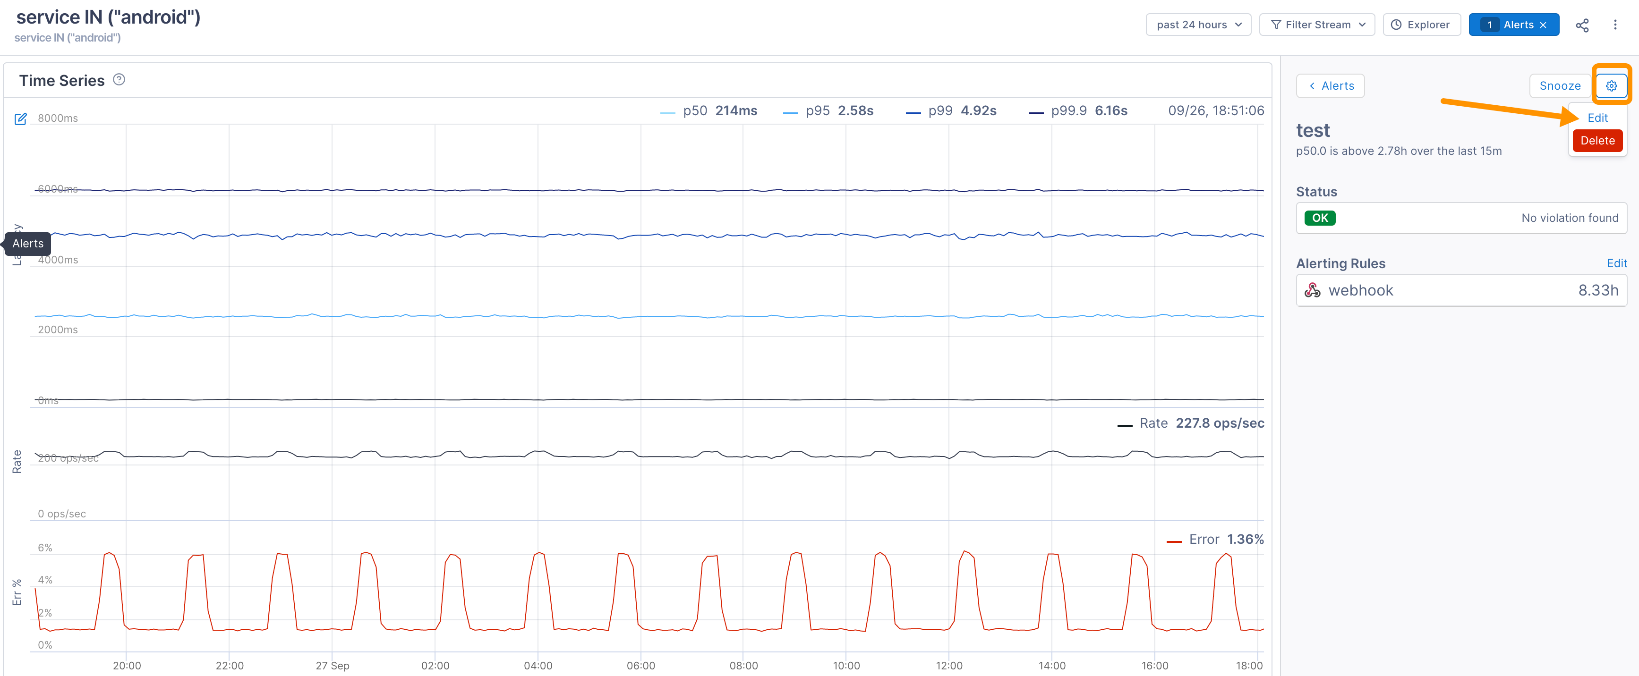Click the OK status badge
The height and width of the screenshot is (676, 1639).
1320,218
